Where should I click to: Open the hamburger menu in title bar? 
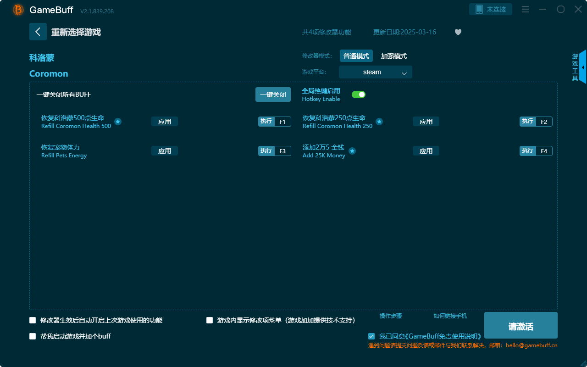pos(525,9)
